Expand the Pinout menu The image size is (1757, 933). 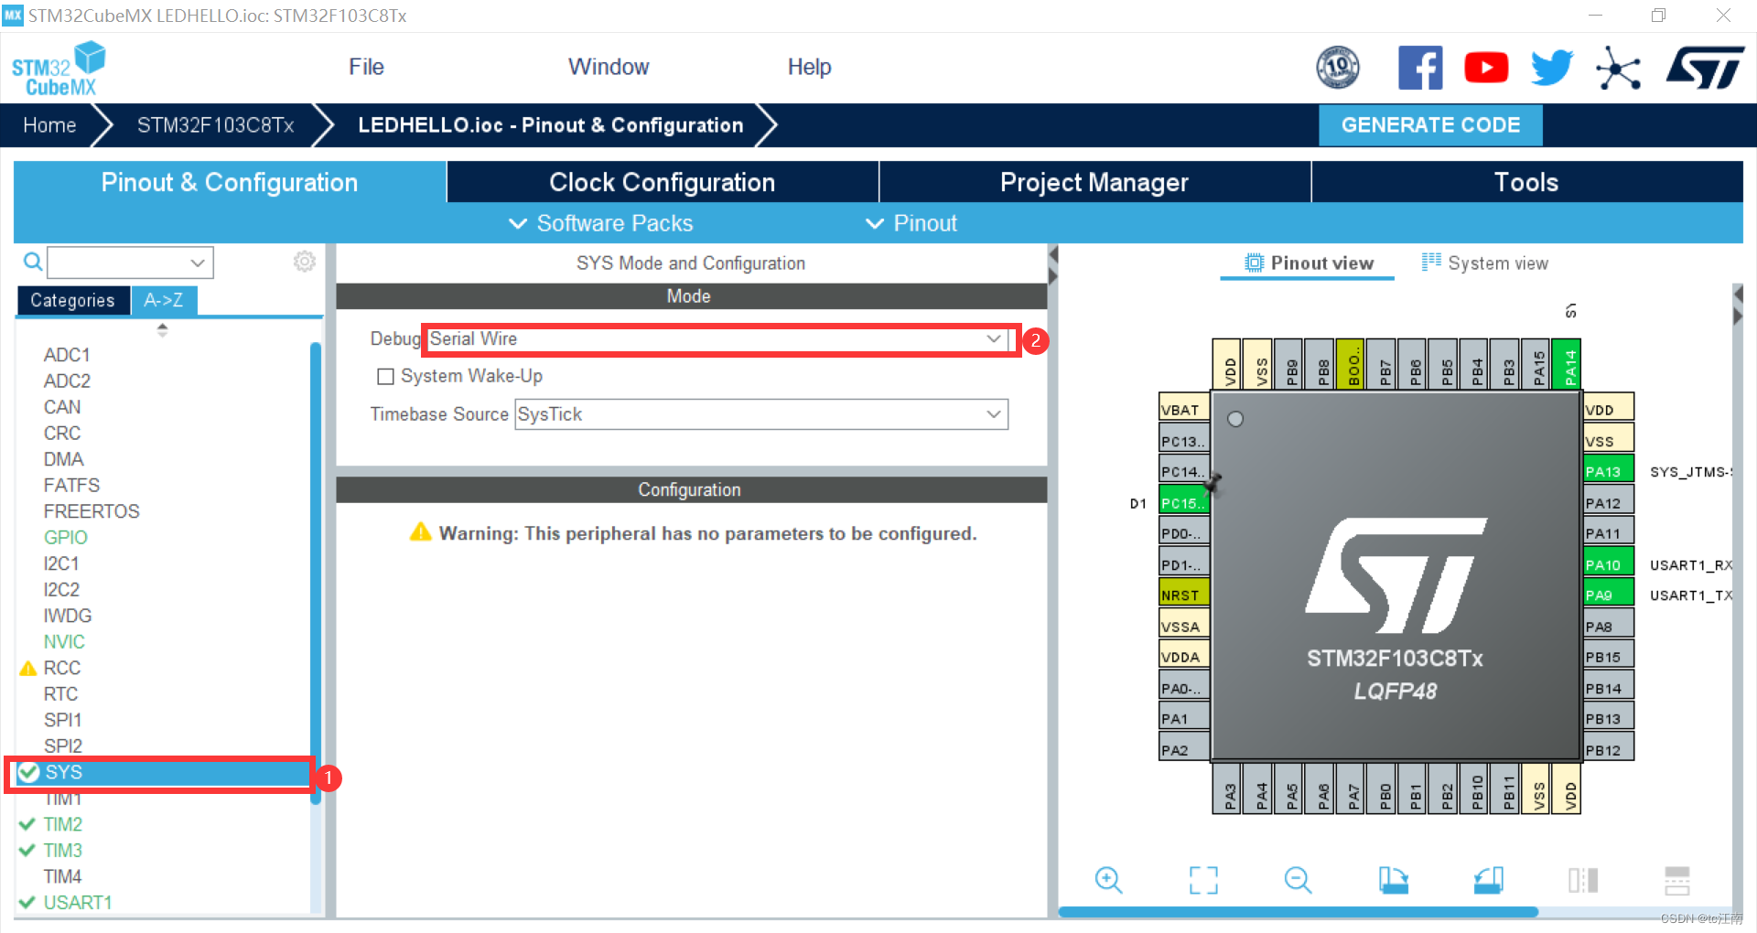pos(911,223)
